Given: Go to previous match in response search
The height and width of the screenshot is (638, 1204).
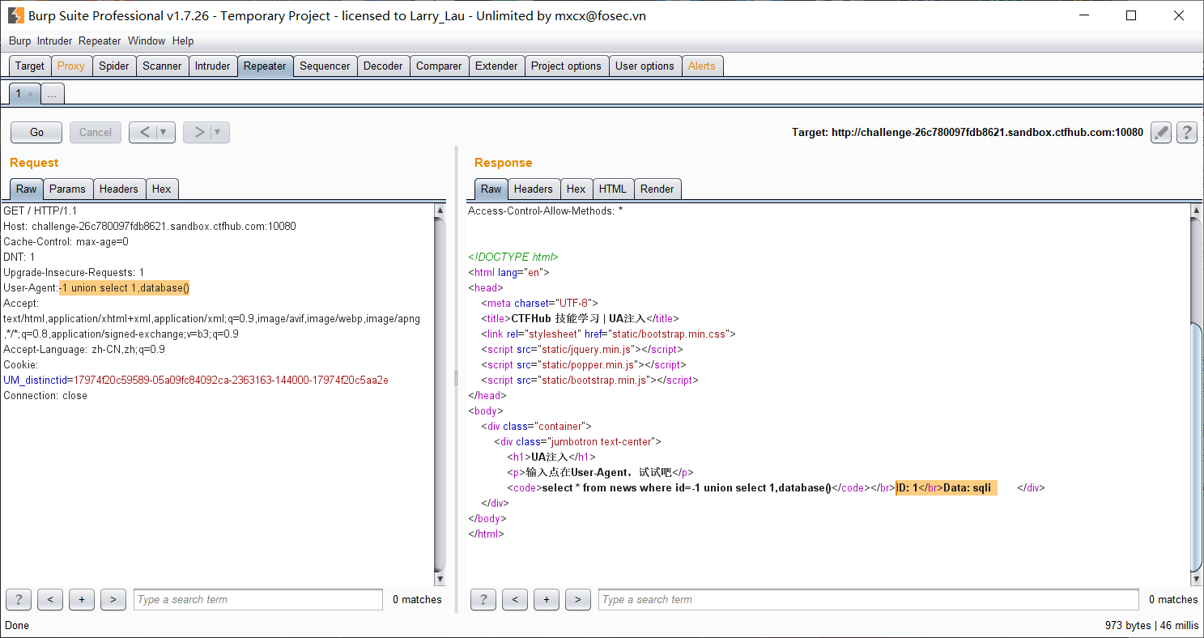Looking at the screenshot, I should pyautogui.click(x=515, y=600).
